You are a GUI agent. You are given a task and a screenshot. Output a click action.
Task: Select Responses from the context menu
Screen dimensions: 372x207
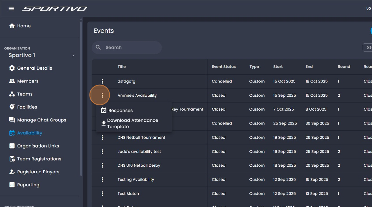click(x=120, y=111)
